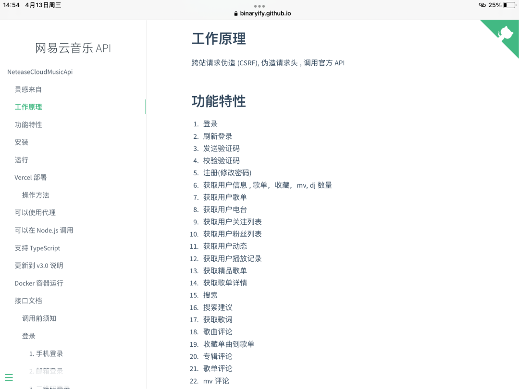The height and width of the screenshot is (389, 519).
Task: Click list item 歌单评论
Action: 218,369
